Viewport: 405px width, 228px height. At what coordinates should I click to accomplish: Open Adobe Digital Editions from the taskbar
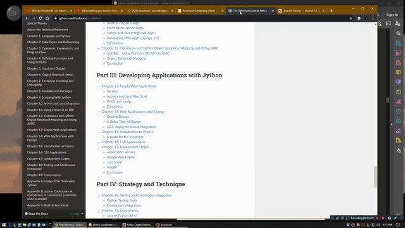(137, 225)
